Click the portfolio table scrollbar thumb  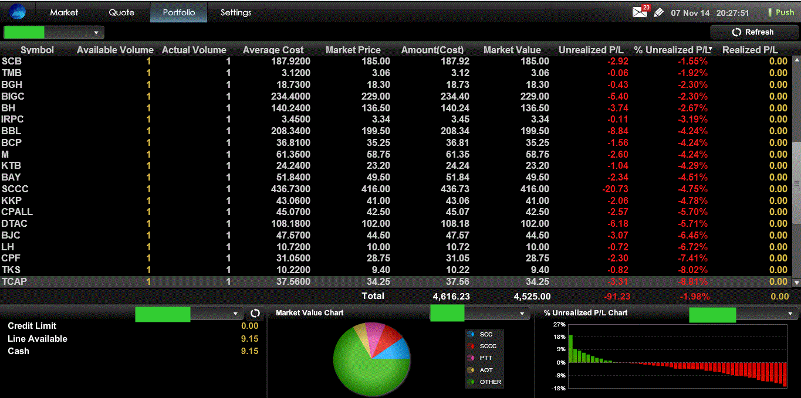click(796, 183)
